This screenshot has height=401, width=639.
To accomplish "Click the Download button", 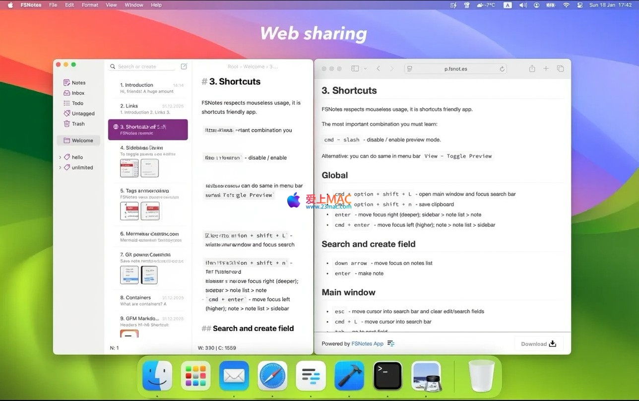I will coord(538,344).
